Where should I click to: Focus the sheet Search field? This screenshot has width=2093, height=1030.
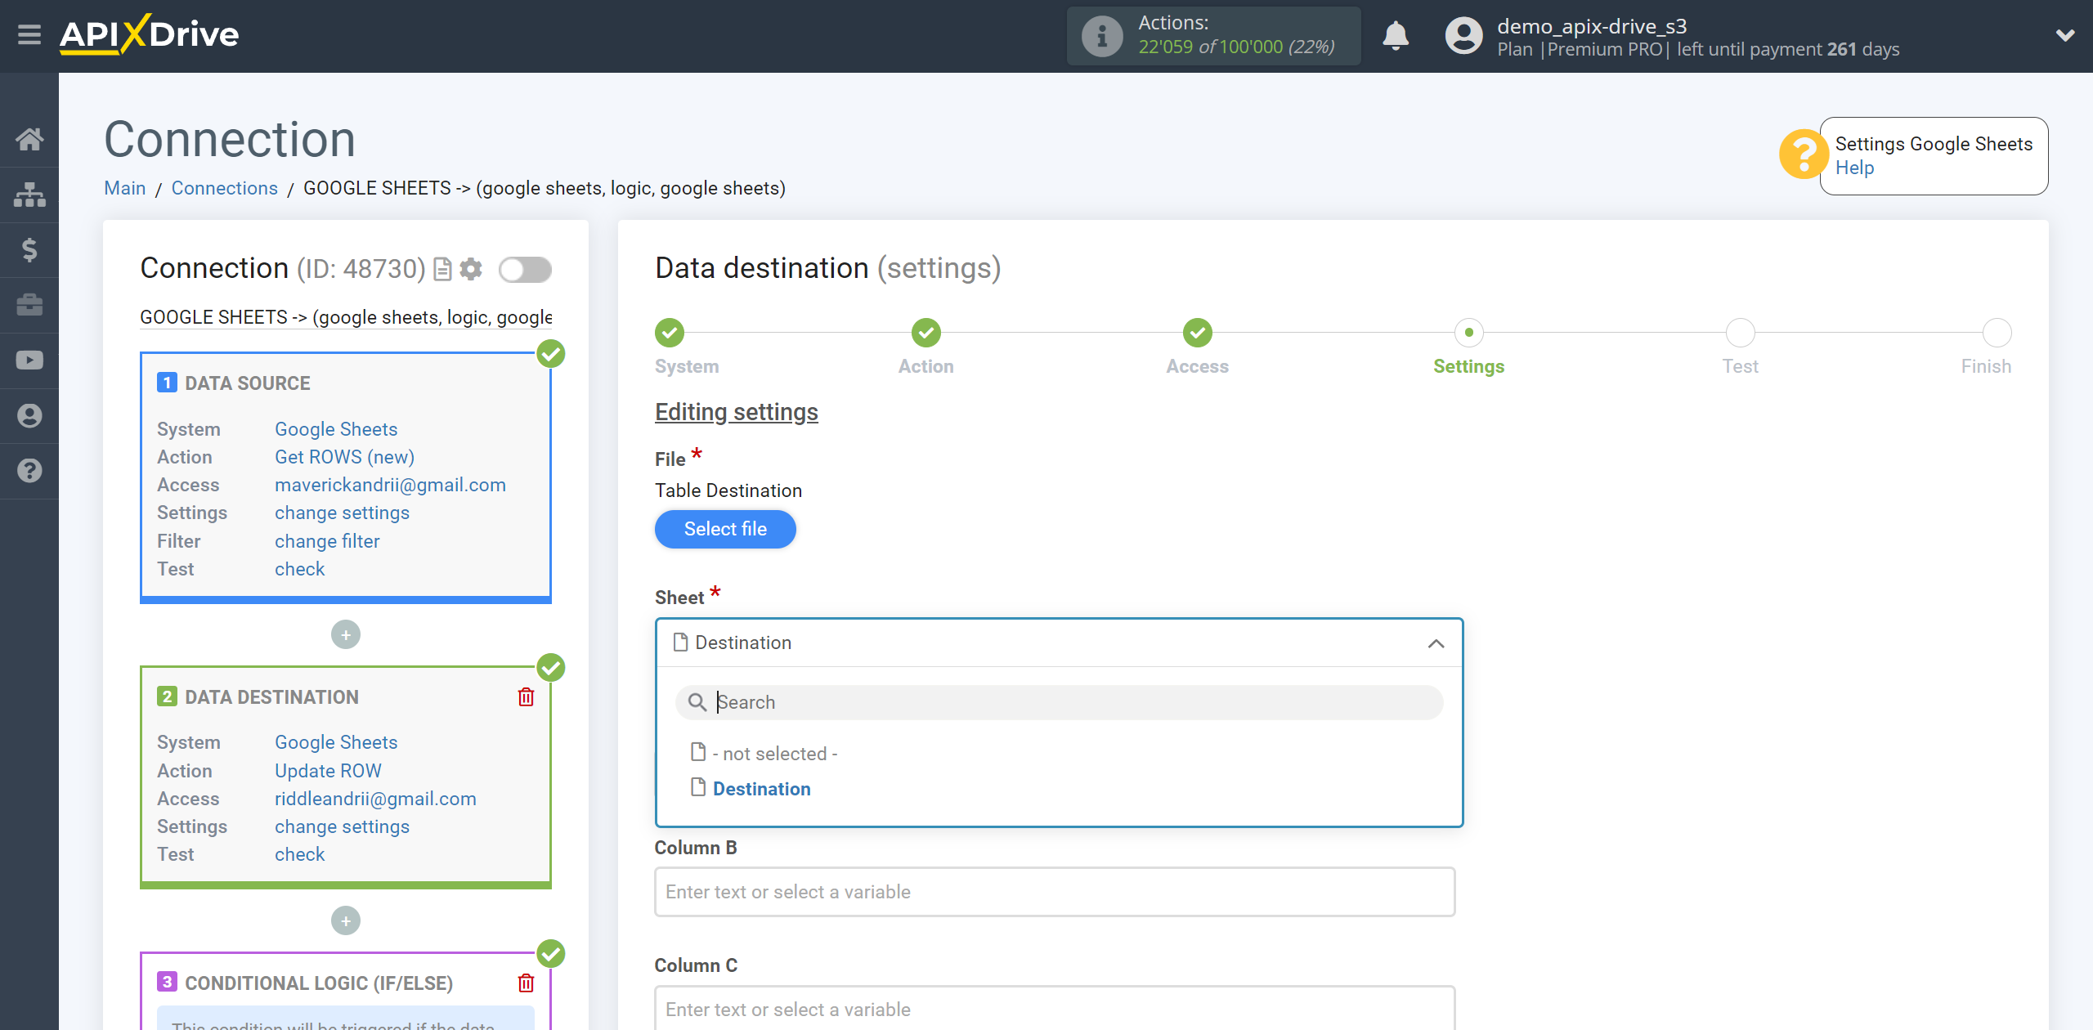[x=1060, y=702]
